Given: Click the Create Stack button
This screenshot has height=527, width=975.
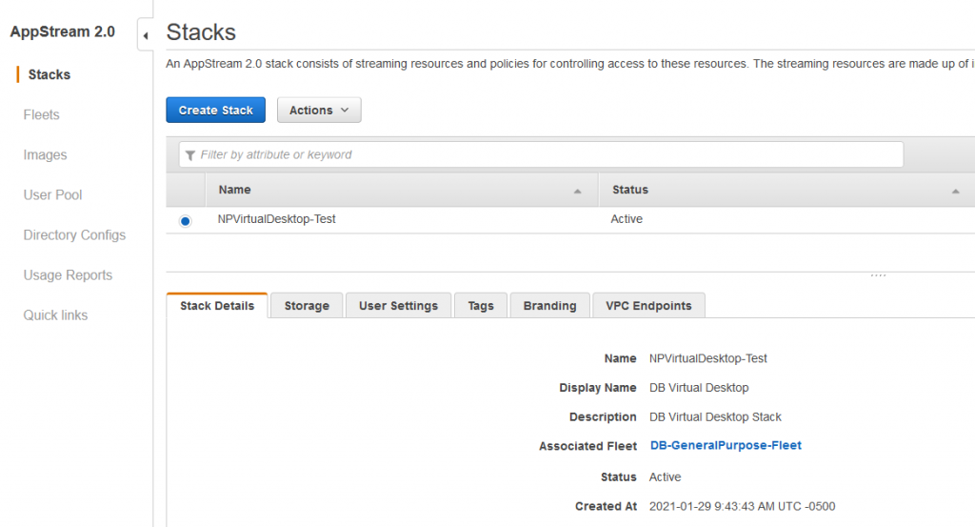Looking at the screenshot, I should point(216,111).
